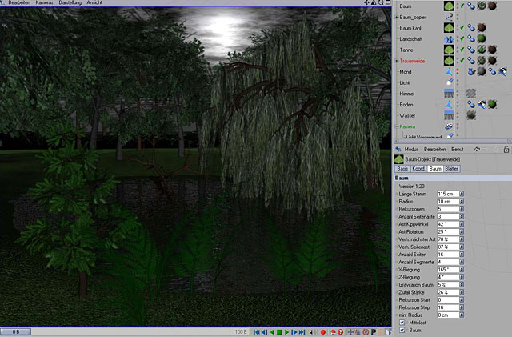Click the Ast-Kippwinkel stepper arrows
The image size is (512, 337).
[462, 224]
